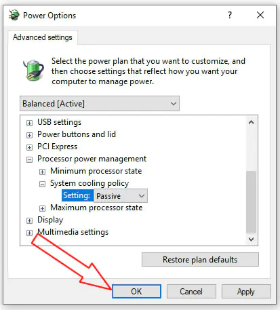Click the Power Options title bar icon

[14, 15]
